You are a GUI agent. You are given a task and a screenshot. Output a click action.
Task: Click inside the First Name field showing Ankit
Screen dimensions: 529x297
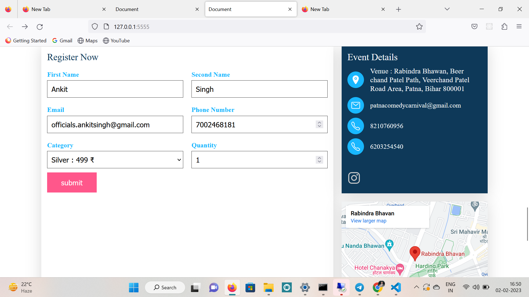click(115, 89)
